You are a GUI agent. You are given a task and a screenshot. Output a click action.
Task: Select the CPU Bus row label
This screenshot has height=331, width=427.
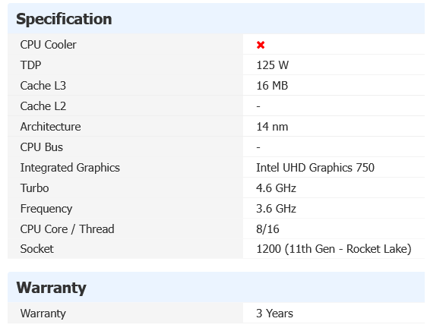(41, 147)
